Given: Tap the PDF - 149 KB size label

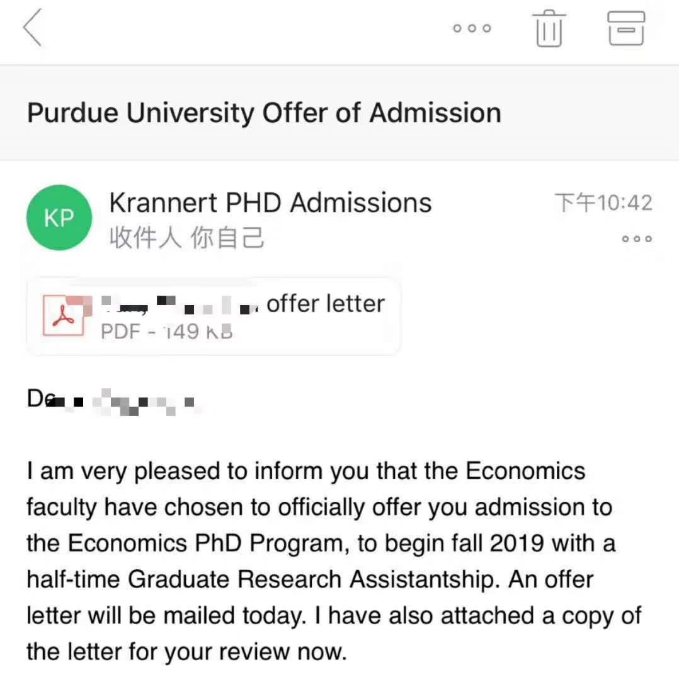Looking at the screenshot, I should coord(166,331).
